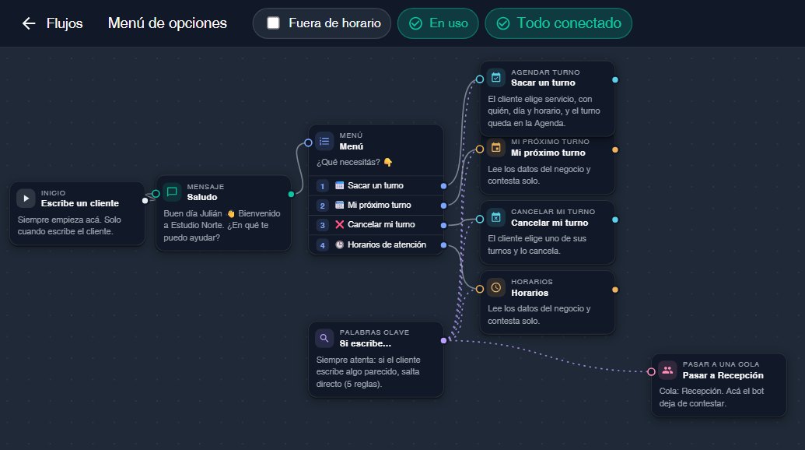Select the Escribe un cliente start node title
Viewport: 805px width, 450px height.
[80, 203]
